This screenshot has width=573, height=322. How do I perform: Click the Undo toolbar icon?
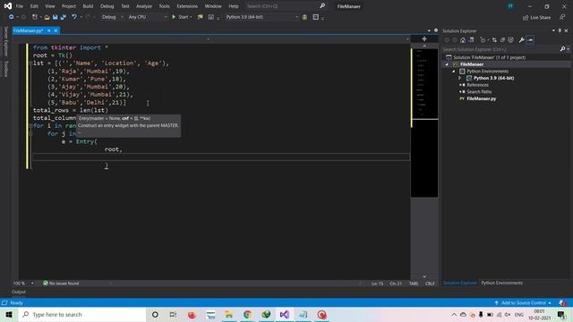point(74,17)
